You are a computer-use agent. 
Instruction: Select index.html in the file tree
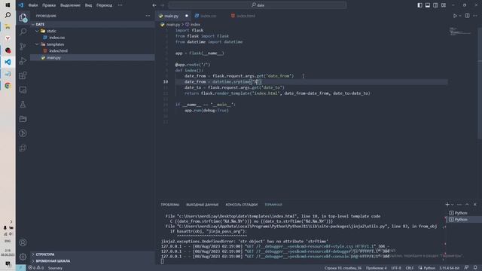(x=92, y=51)
